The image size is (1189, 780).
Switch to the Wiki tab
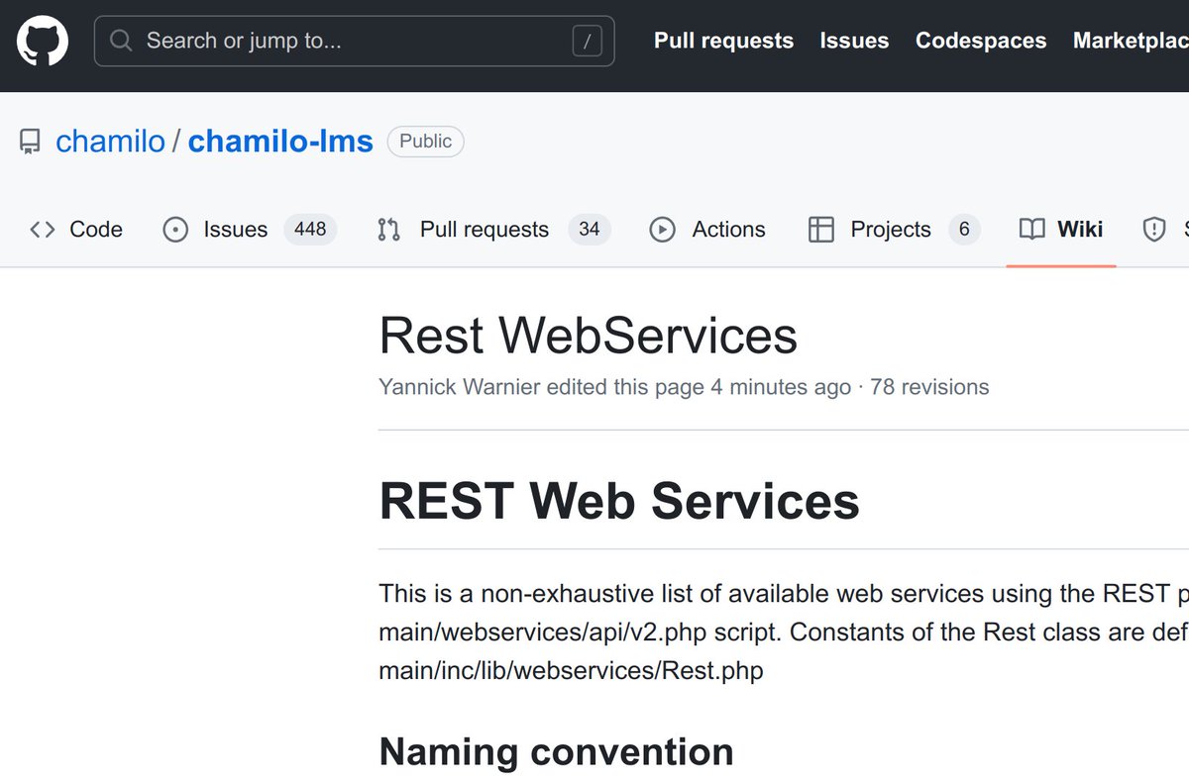[1061, 230]
